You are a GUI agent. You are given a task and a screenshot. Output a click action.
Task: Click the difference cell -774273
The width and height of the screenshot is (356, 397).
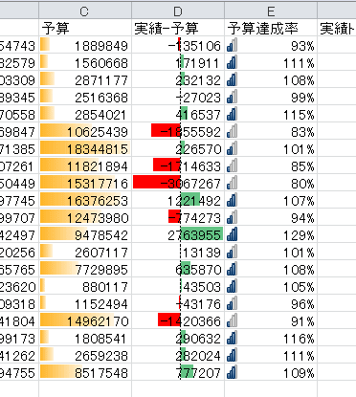coord(178,217)
